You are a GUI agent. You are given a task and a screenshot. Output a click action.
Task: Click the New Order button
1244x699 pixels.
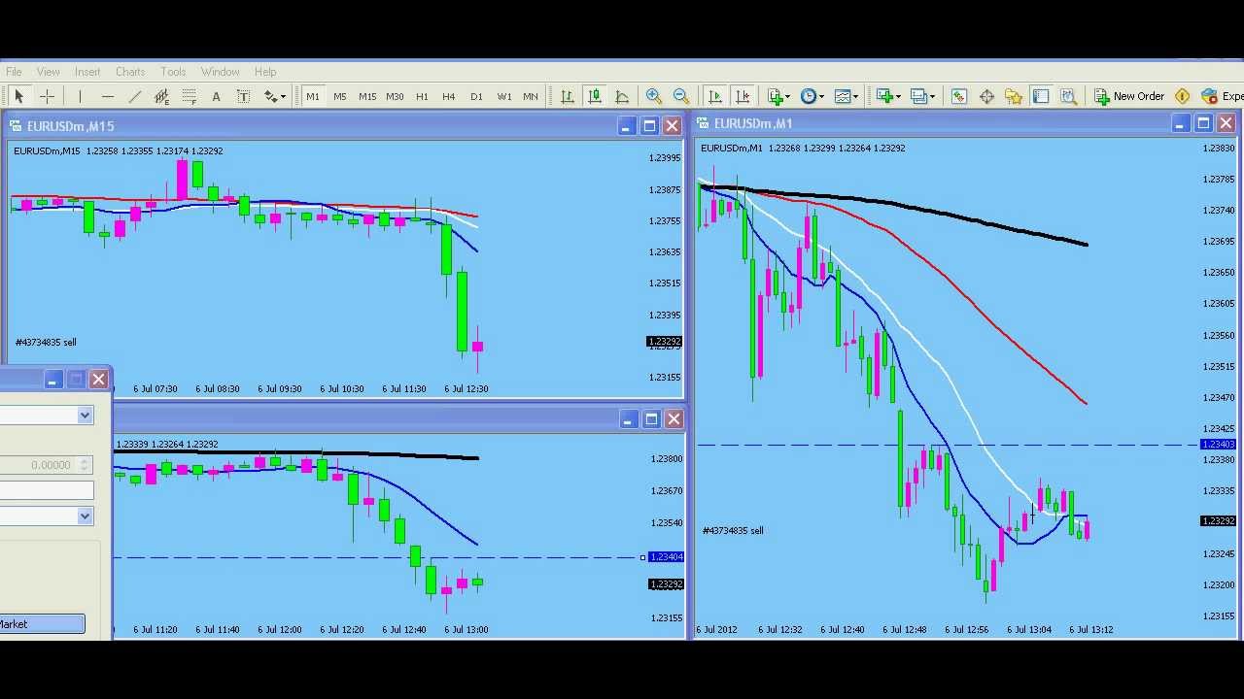click(x=1129, y=96)
